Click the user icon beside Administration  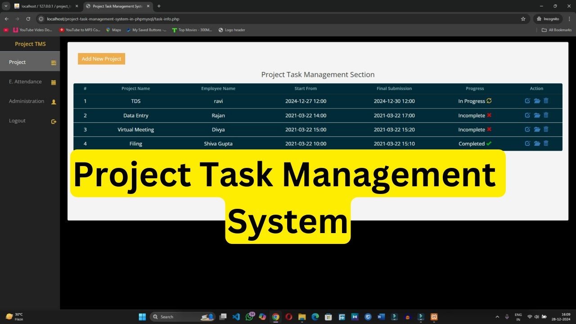pyautogui.click(x=54, y=101)
